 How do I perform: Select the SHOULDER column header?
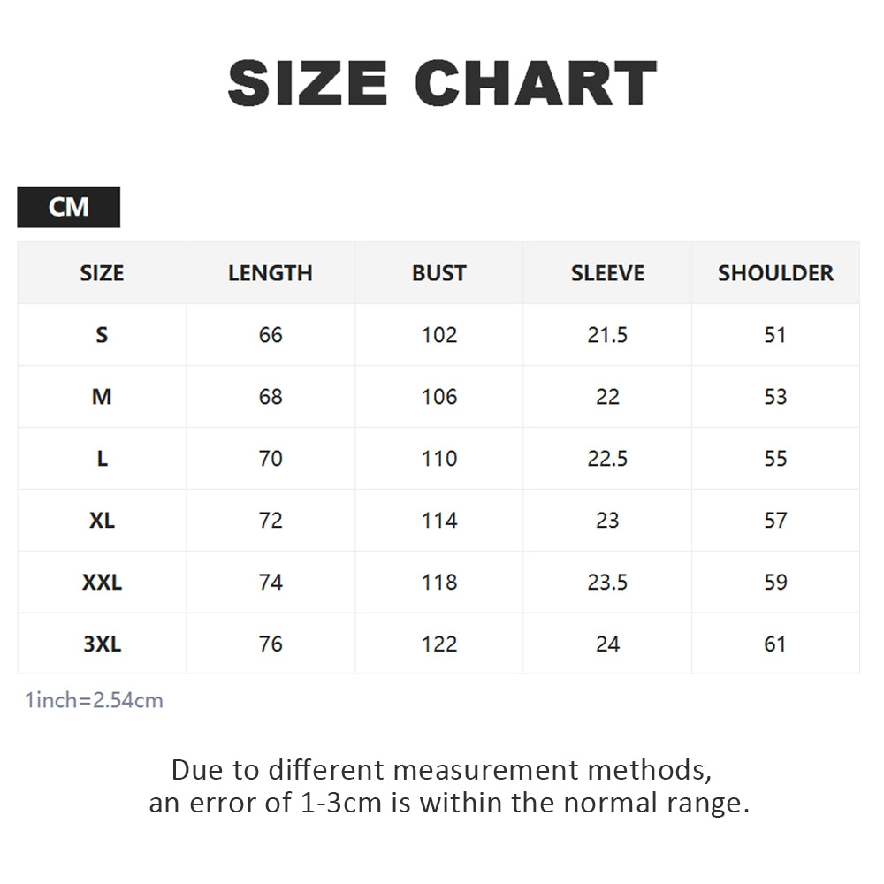[x=775, y=273]
